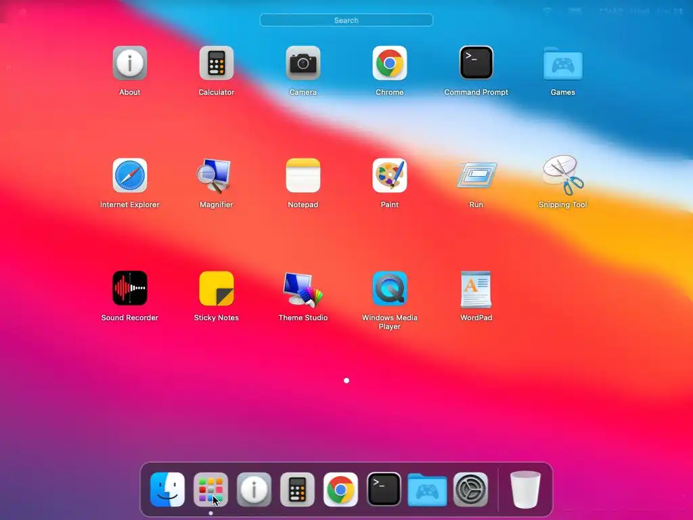
Task: Click the "Sound Recorder" label text
Action: (129, 318)
